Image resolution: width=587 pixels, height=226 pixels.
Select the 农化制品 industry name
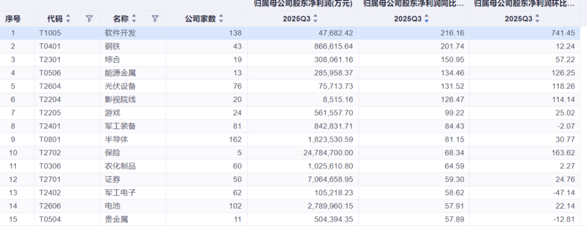click(120, 166)
